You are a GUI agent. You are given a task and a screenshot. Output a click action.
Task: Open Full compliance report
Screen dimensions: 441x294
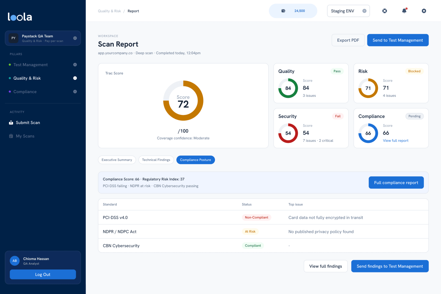(x=396, y=183)
